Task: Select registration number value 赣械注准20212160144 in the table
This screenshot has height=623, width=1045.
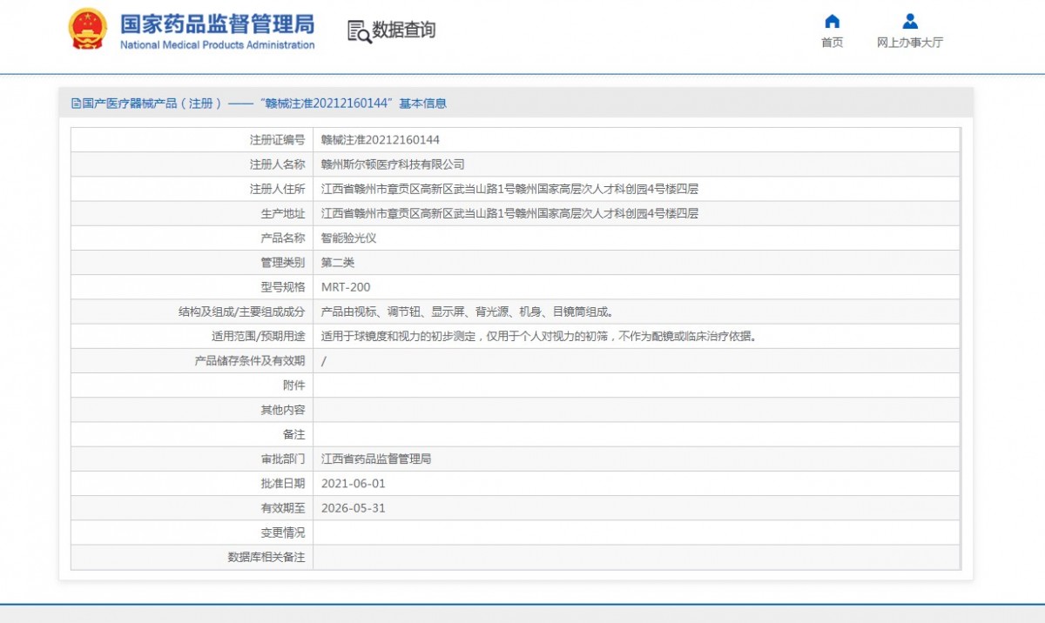Action: point(381,140)
